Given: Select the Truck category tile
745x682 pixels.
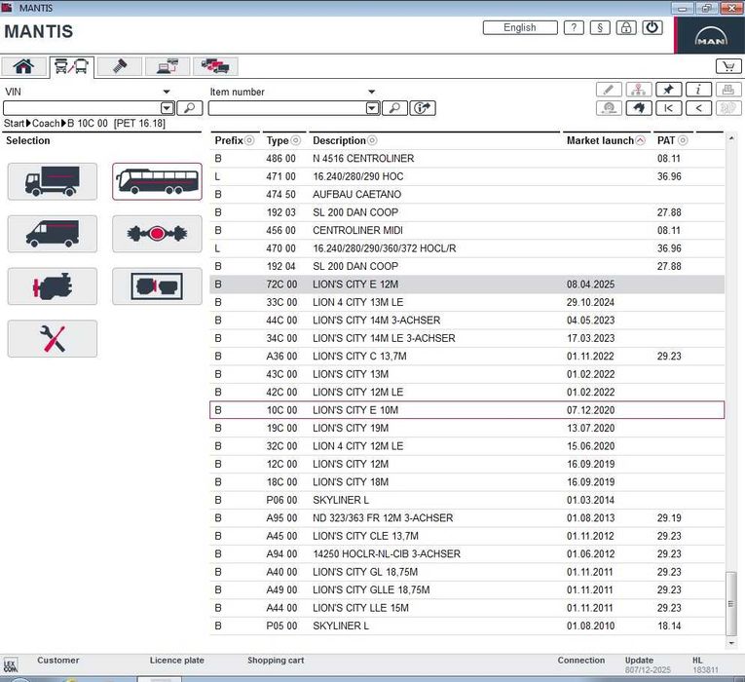Looking at the screenshot, I should [x=53, y=181].
